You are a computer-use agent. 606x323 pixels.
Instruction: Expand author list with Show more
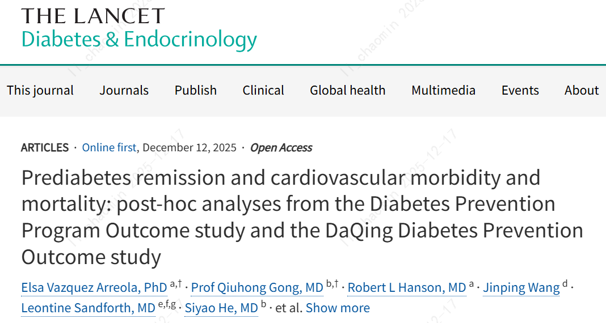click(338, 308)
